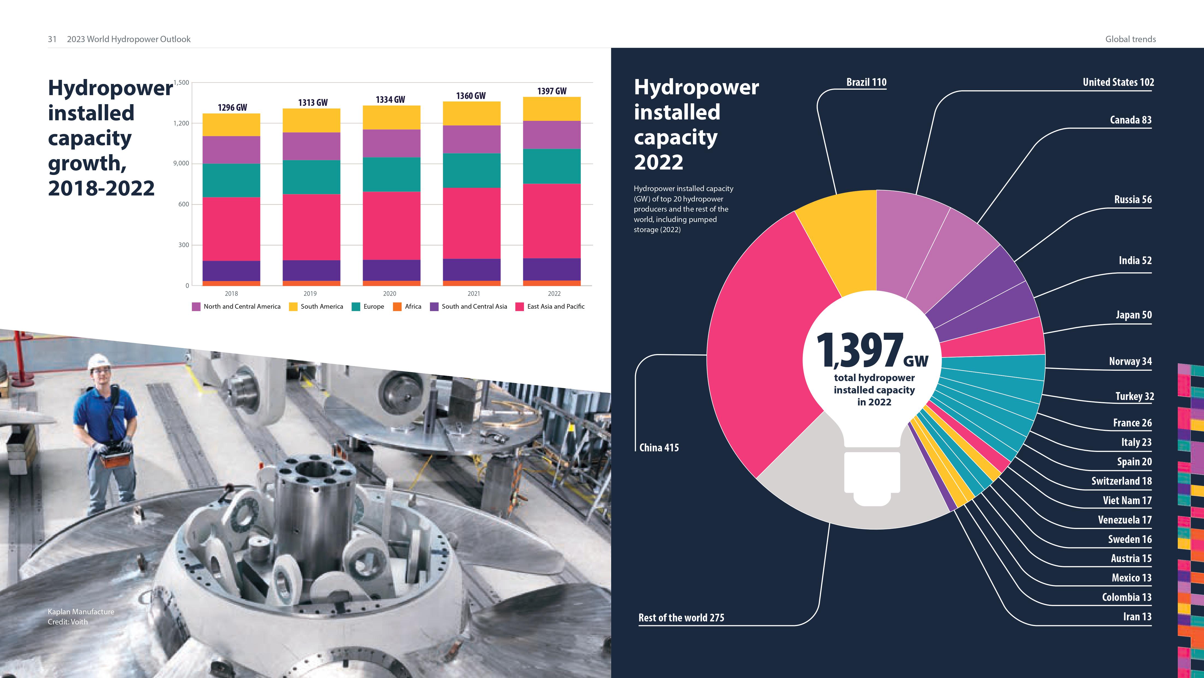Toggle the Africa legend entry
The image size is (1204, 678).
(x=408, y=306)
